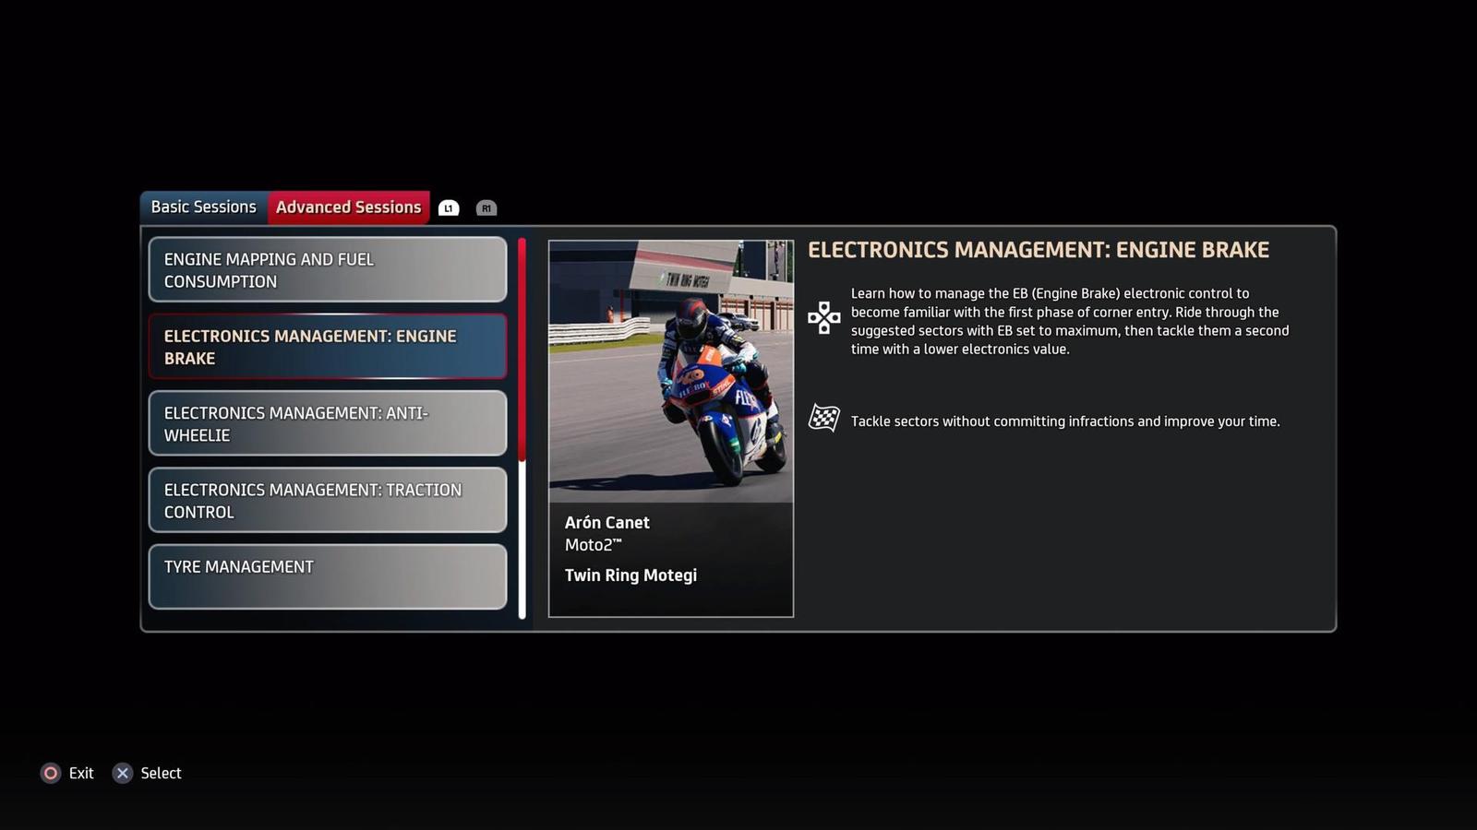Switch to the Basic Sessions tab
The width and height of the screenshot is (1477, 830).
(x=203, y=207)
